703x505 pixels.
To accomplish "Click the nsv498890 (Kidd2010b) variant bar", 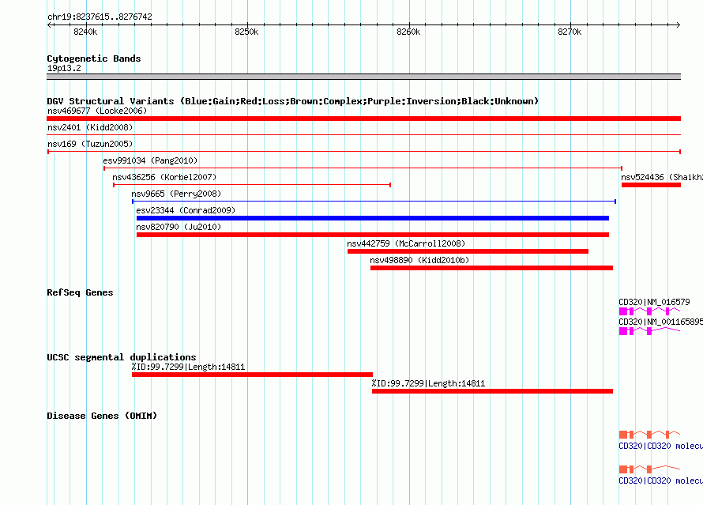I will [491, 268].
